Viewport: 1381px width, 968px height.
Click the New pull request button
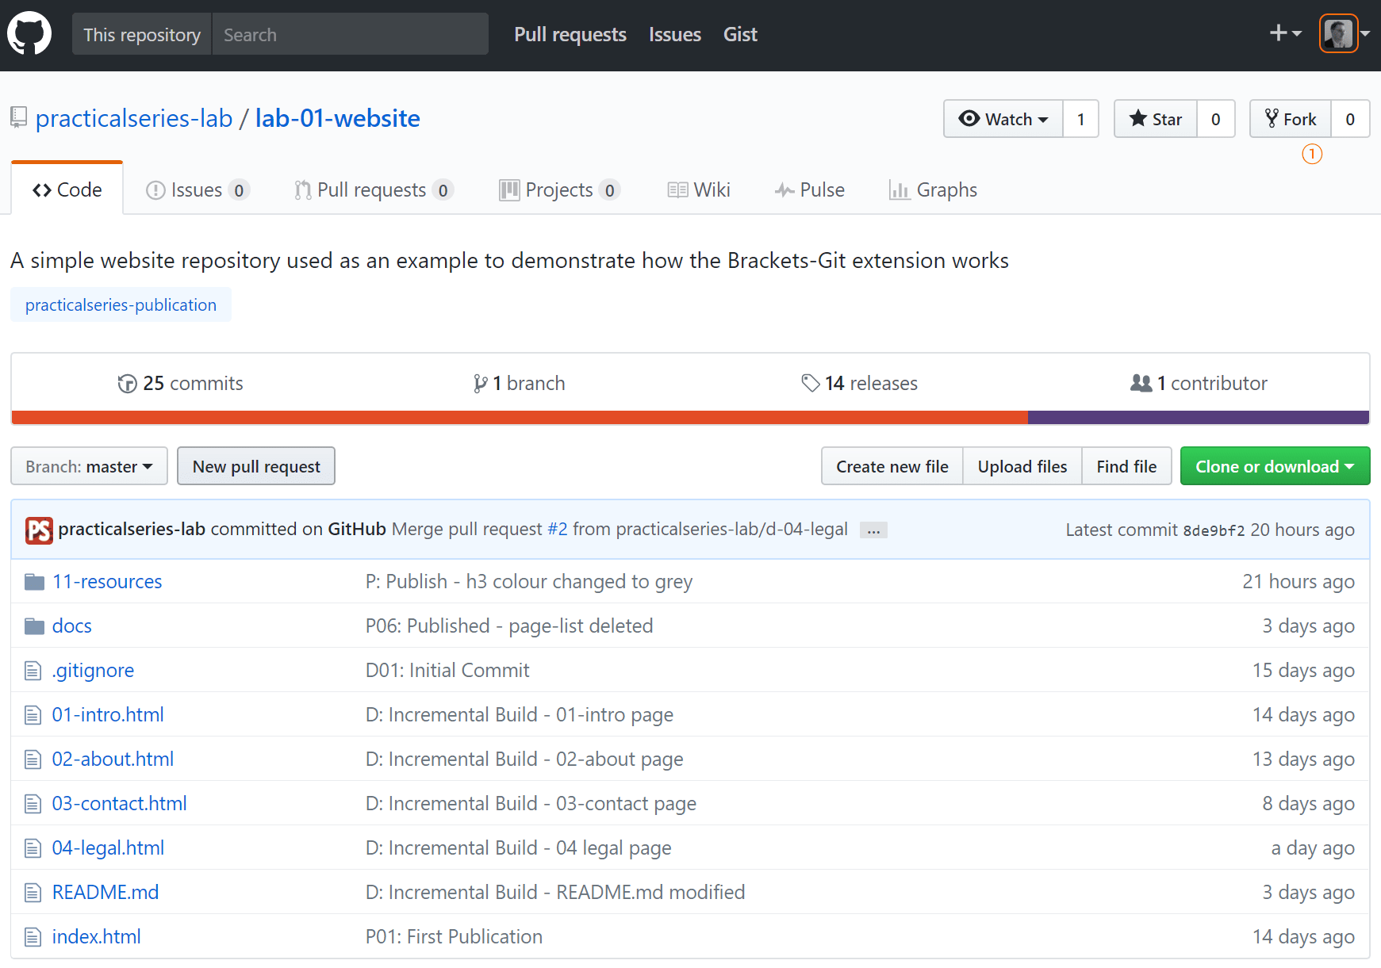coord(256,466)
